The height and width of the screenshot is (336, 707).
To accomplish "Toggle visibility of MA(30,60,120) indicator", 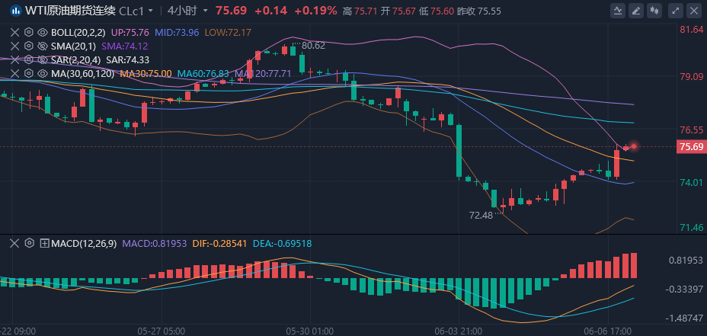I will coord(43,73).
